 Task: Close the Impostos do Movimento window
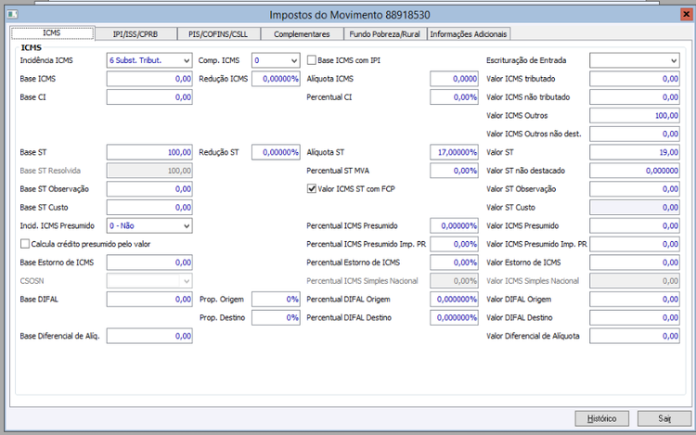(x=686, y=14)
